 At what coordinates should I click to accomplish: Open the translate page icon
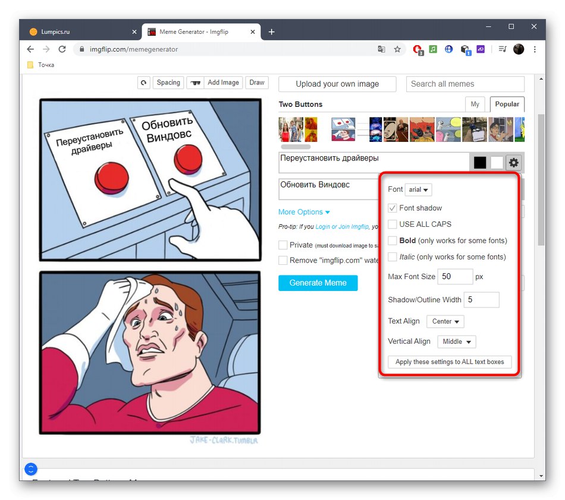click(381, 49)
